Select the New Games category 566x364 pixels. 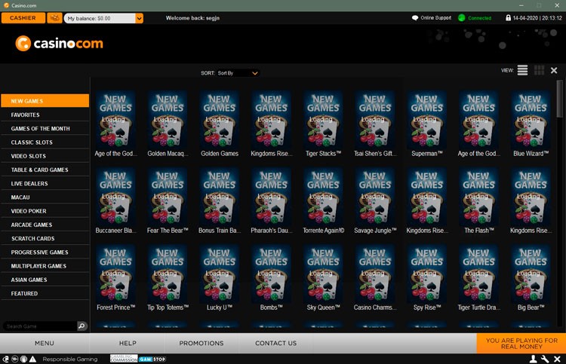click(x=45, y=101)
